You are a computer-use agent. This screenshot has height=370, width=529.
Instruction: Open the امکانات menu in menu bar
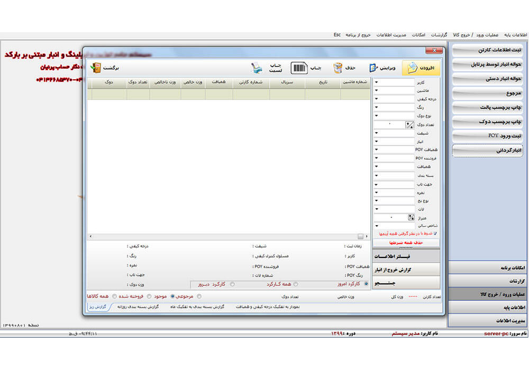(x=418, y=35)
